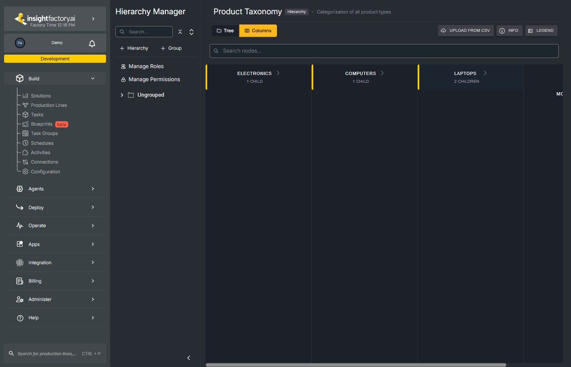The image size is (571, 367).
Task: Open Upload From CSV
Action: (x=465, y=31)
